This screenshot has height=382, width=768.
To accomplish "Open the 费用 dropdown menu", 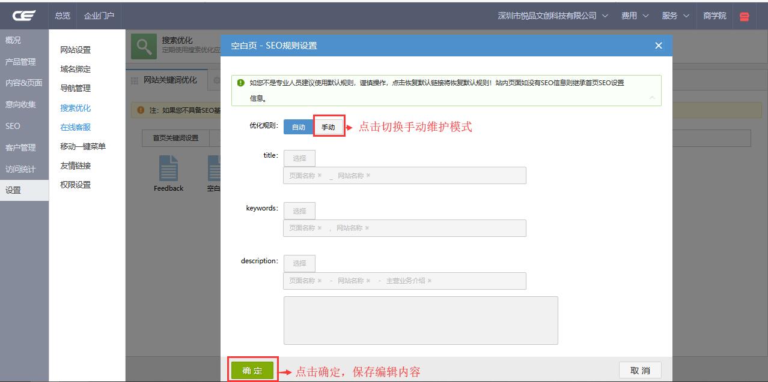I will pyautogui.click(x=635, y=16).
